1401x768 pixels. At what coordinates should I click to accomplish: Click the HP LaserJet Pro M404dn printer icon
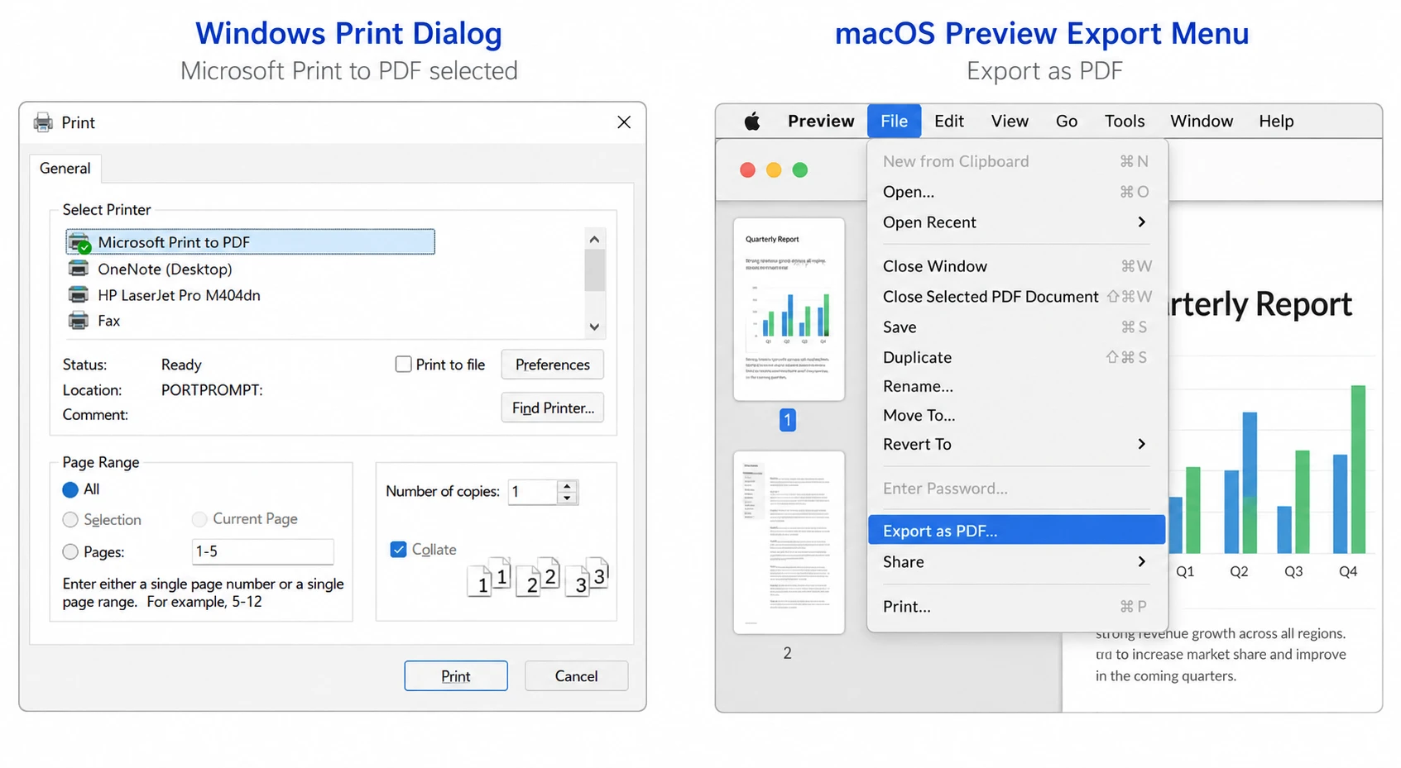(x=79, y=295)
